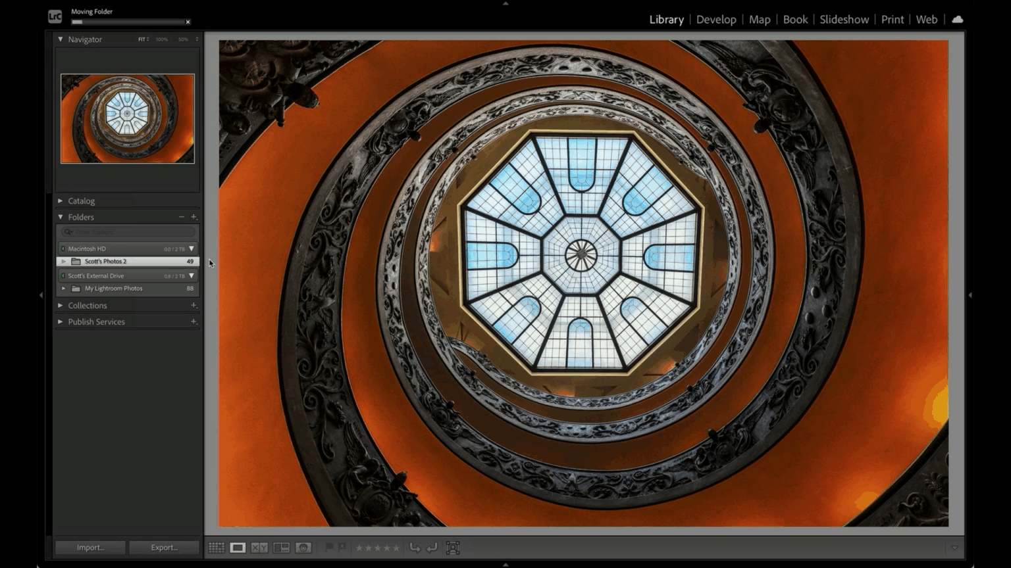Collapse the Macintosh HD volume list
This screenshot has height=568, width=1011.
click(191, 248)
